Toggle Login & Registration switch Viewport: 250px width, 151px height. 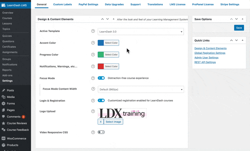(101, 101)
